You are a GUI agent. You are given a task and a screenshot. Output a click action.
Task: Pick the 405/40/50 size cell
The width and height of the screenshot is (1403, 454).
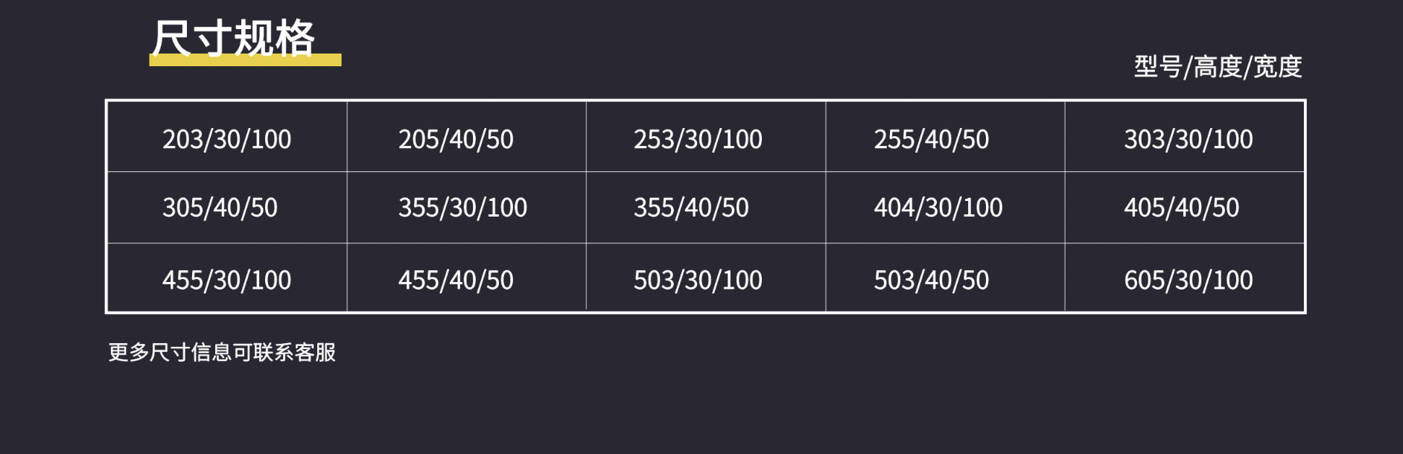(1181, 208)
